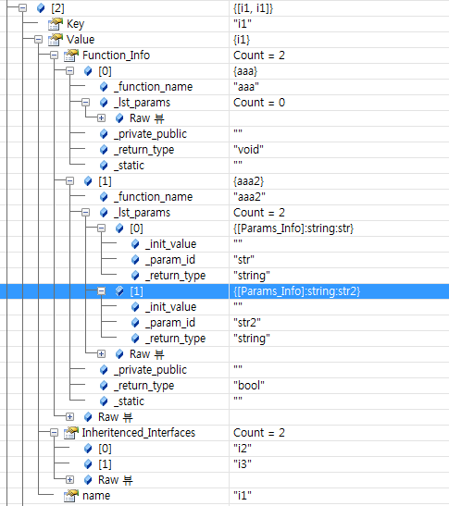The width and height of the screenshot is (449, 506).
Task: Click the field icon of _return_type "bool"
Action: (104, 386)
